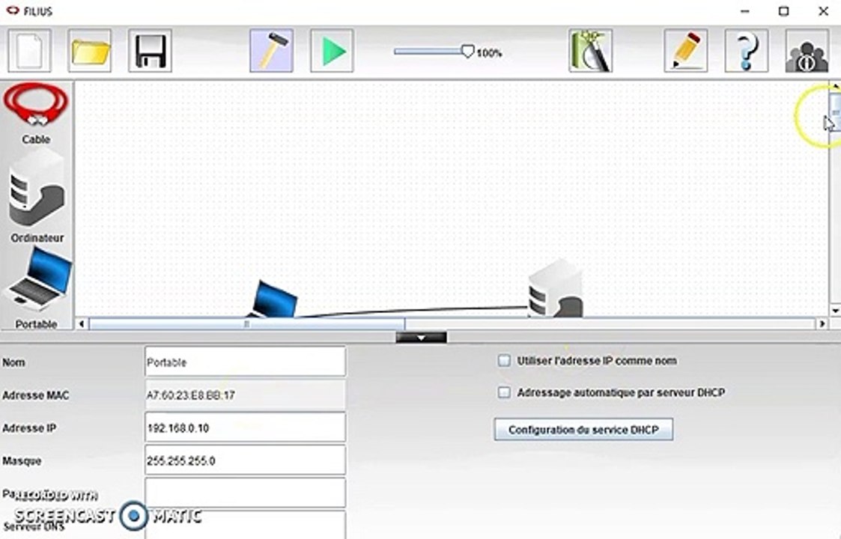Image resolution: width=841 pixels, height=539 pixels.
Task: Maximize the FILIUS window
Action: tap(783, 11)
